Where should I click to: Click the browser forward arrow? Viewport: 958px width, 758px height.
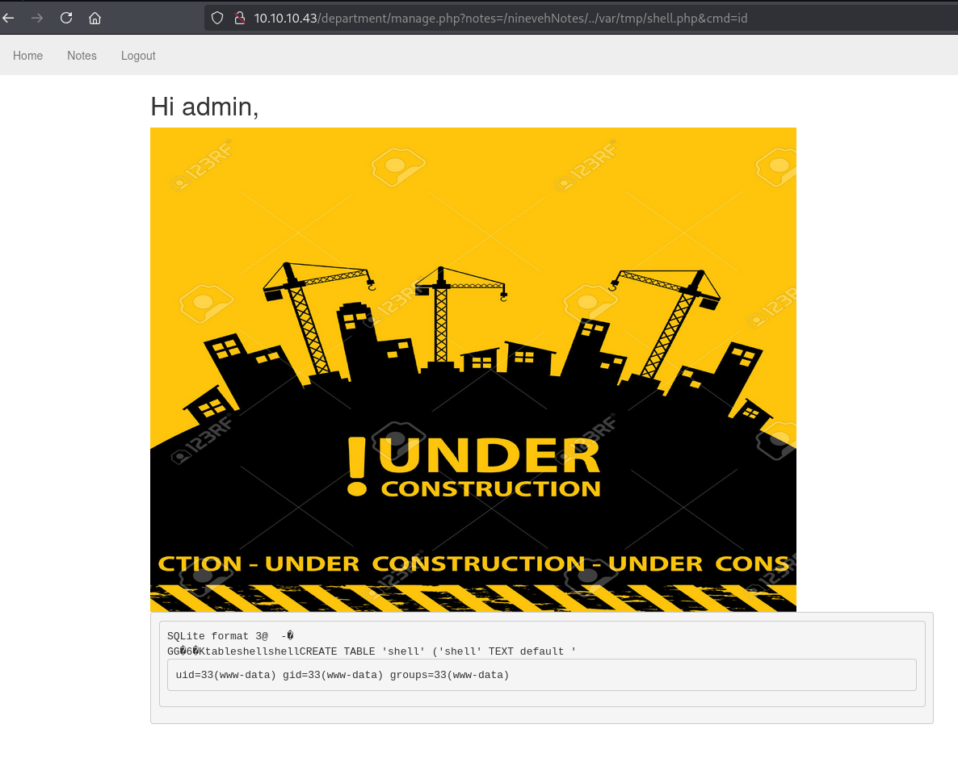(37, 19)
